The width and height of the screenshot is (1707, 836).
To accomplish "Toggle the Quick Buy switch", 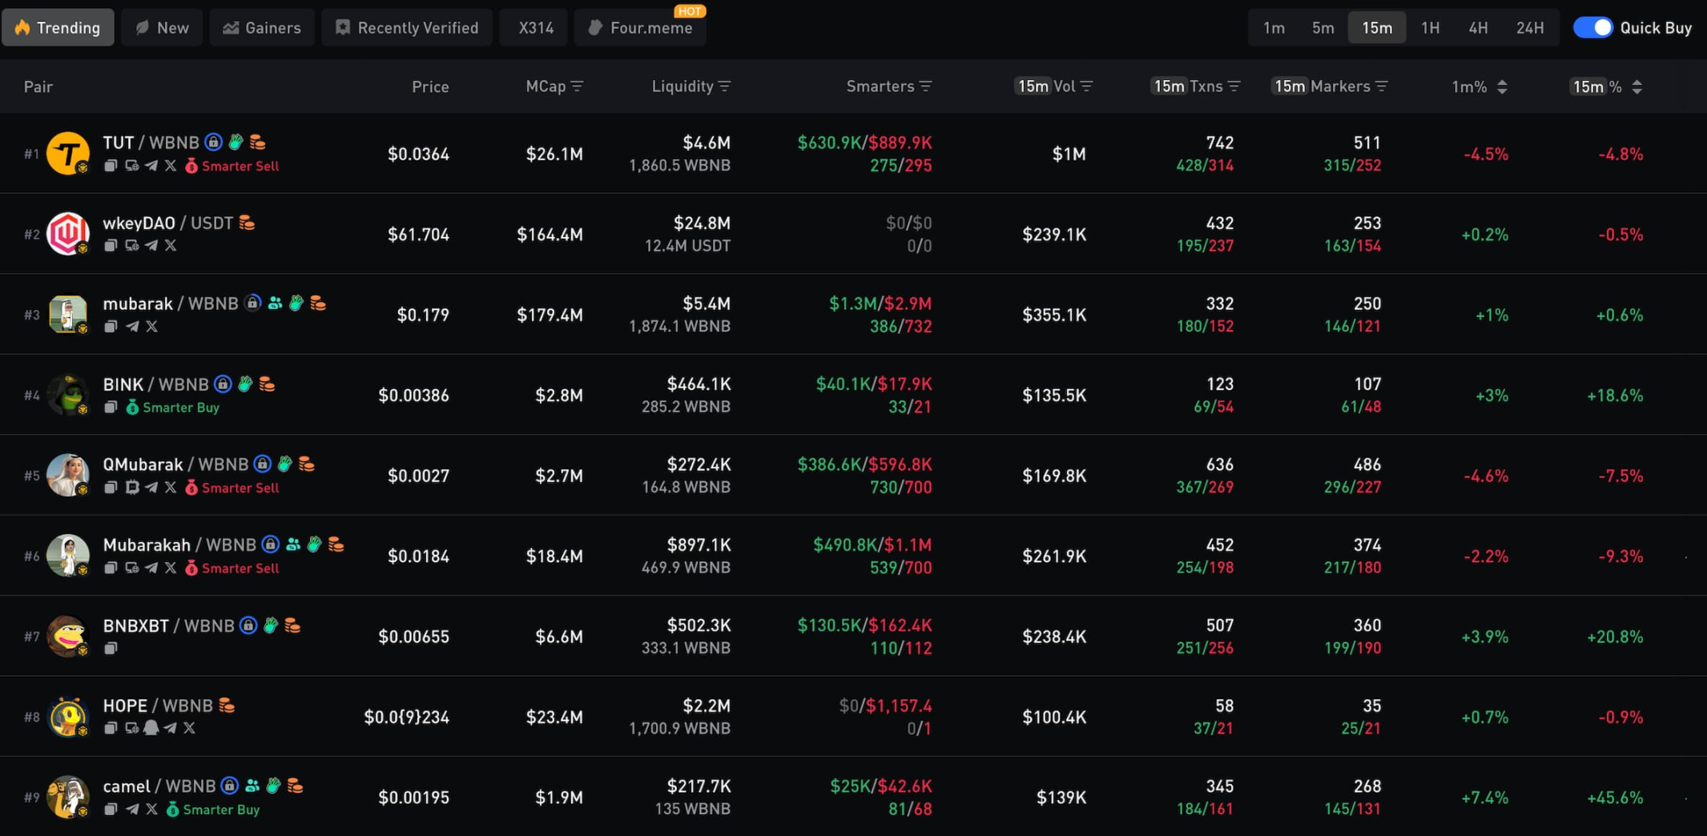I will (x=1592, y=27).
